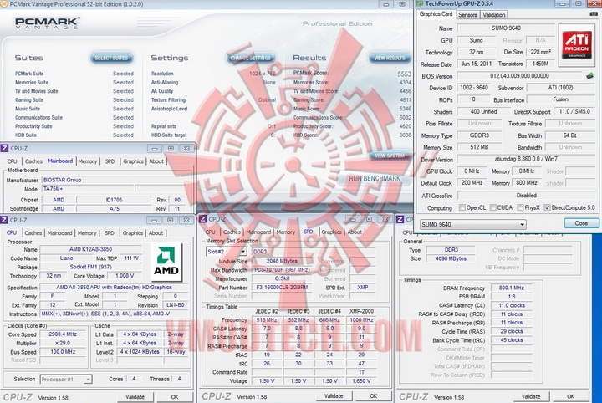Click the GPU Name field showing SUMO 9640
The image size is (602, 403).
(x=506, y=28)
